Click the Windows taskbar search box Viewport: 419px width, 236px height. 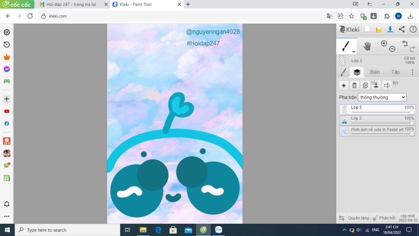pos(68,230)
